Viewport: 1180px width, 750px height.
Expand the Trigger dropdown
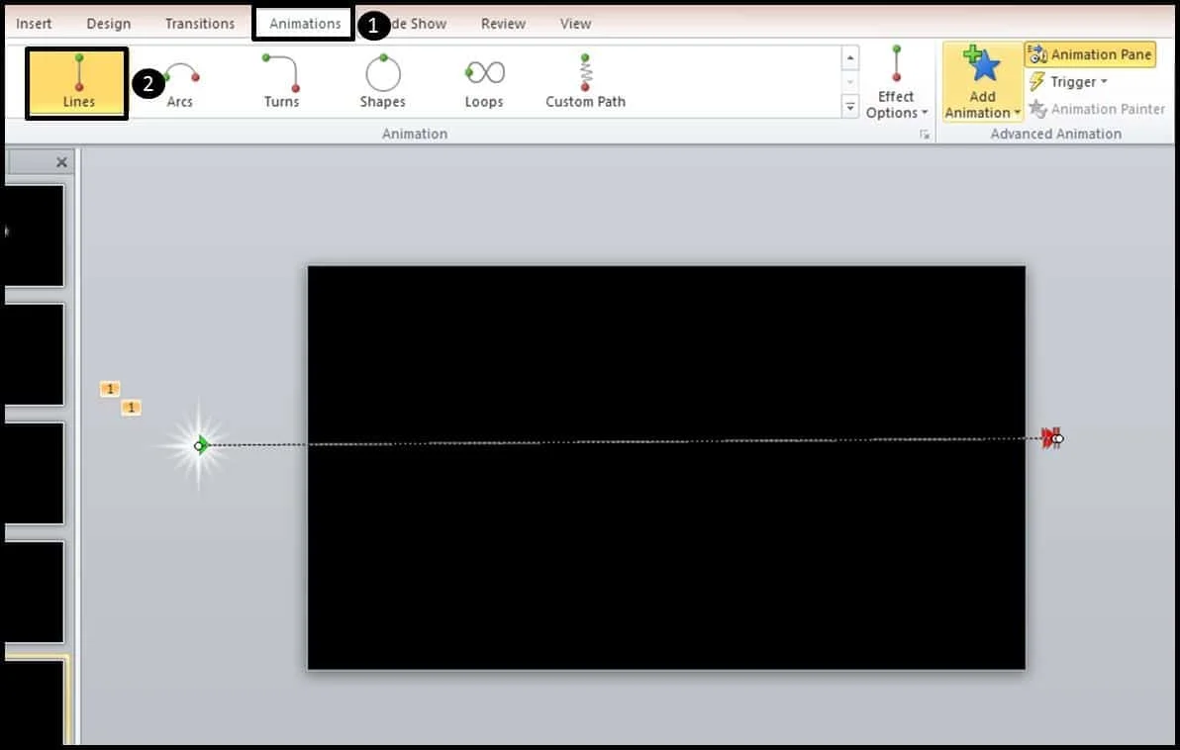tap(1068, 81)
